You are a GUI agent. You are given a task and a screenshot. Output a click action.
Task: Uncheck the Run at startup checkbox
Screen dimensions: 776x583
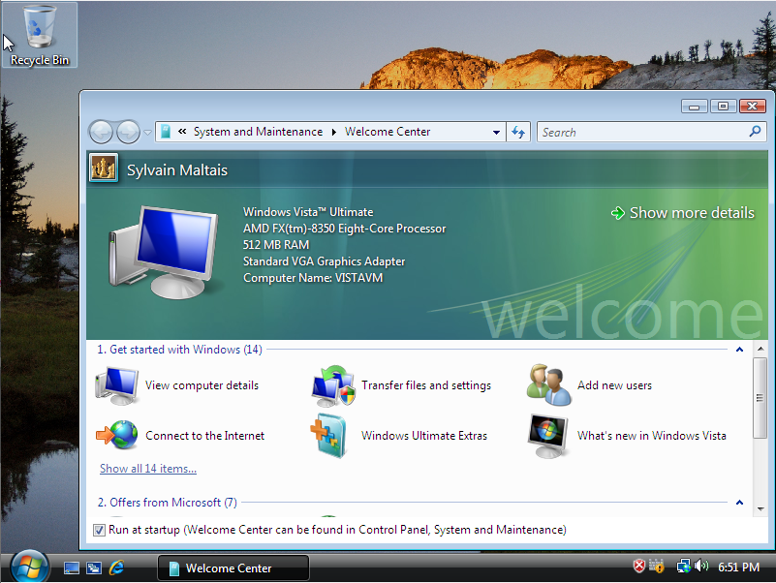pos(99,530)
